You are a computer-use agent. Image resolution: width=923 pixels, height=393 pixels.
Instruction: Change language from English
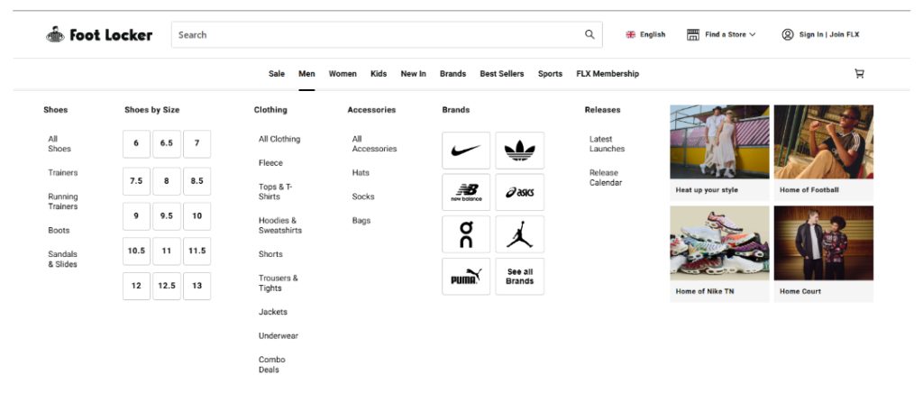click(645, 35)
